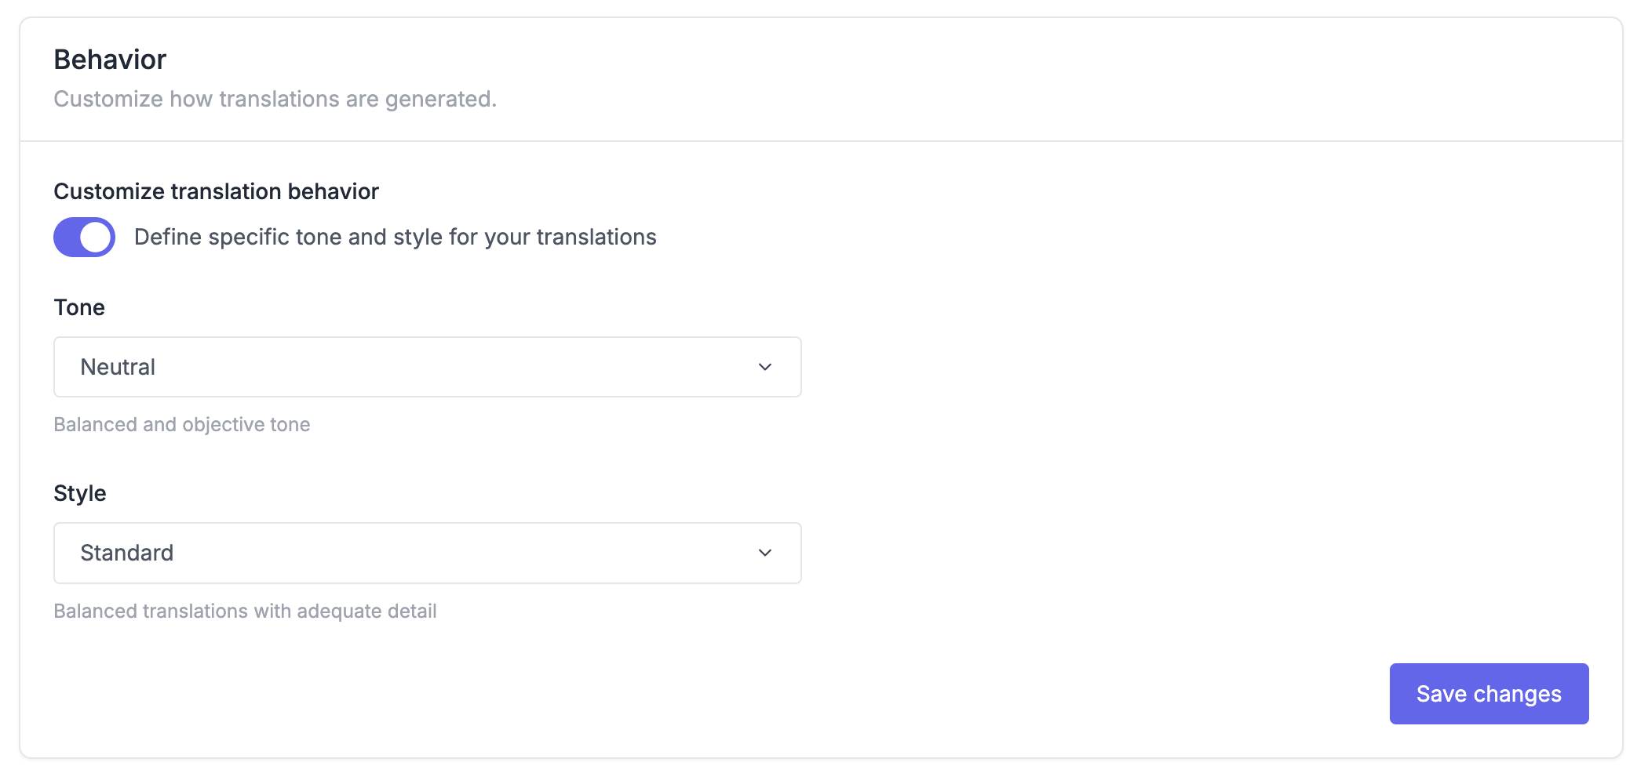Click the "Standard" value in the Style field
This screenshot has height=773, width=1648.
[x=126, y=553]
